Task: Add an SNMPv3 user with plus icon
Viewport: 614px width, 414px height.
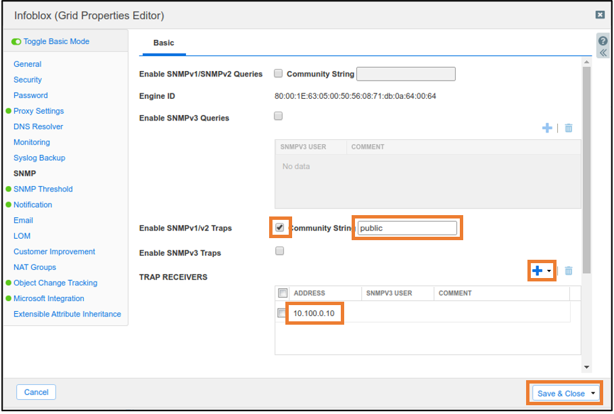Action: (x=547, y=128)
